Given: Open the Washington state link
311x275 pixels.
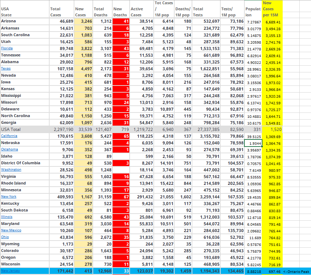Looking at the screenshot, I should click(11, 170).
